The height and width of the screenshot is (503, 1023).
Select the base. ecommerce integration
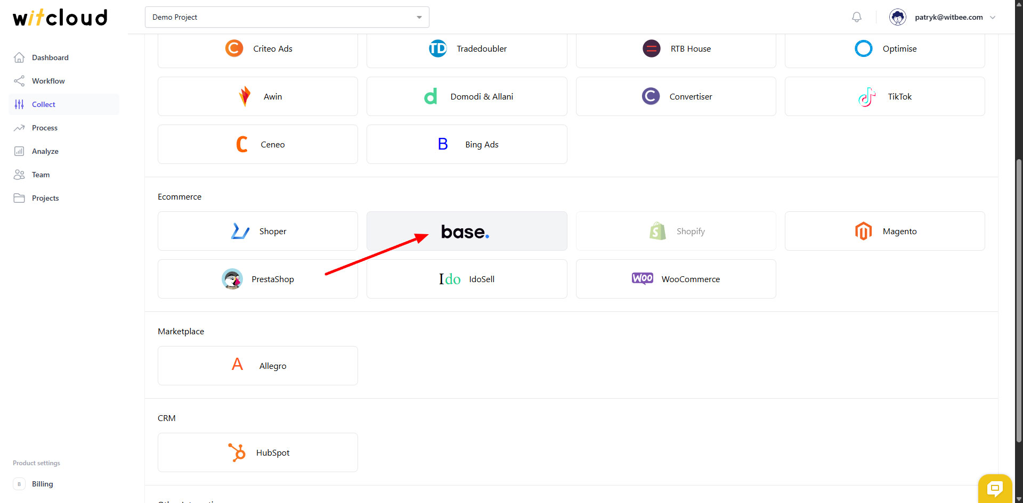pyautogui.click(x=467, y=231)
